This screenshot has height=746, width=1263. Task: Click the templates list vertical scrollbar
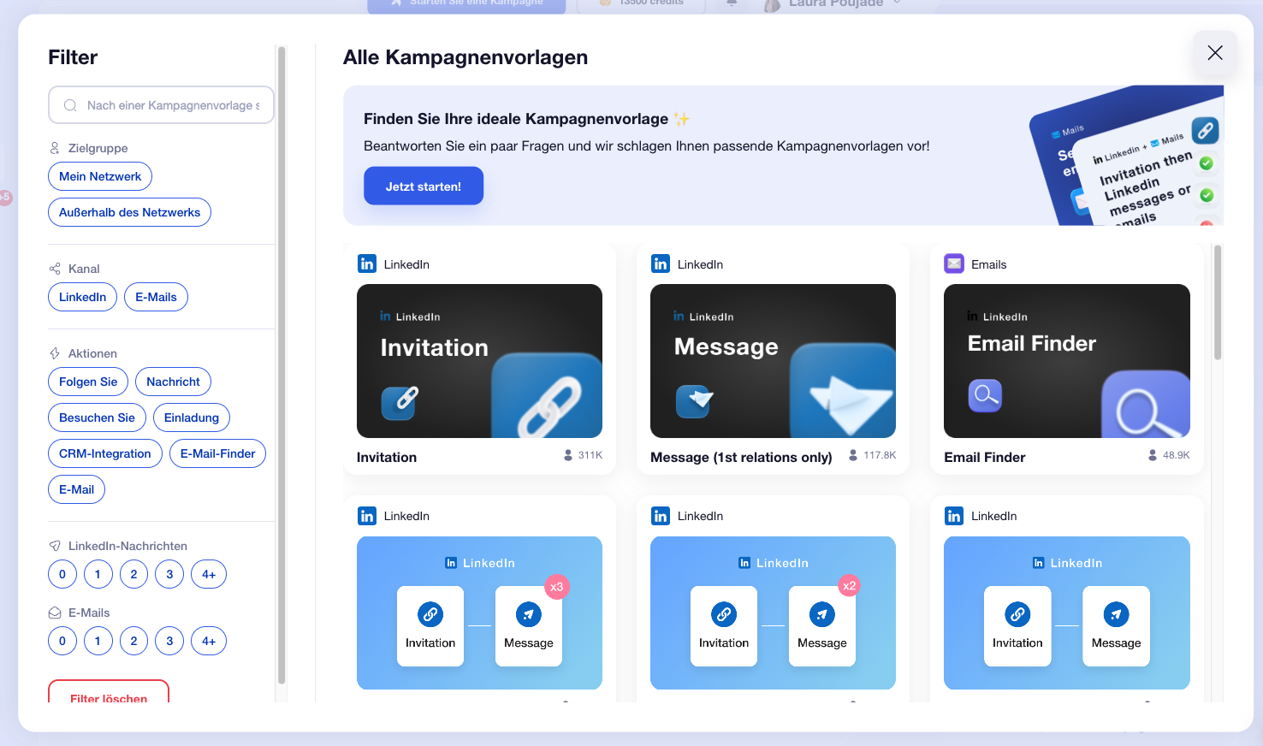click(1218, 303)
